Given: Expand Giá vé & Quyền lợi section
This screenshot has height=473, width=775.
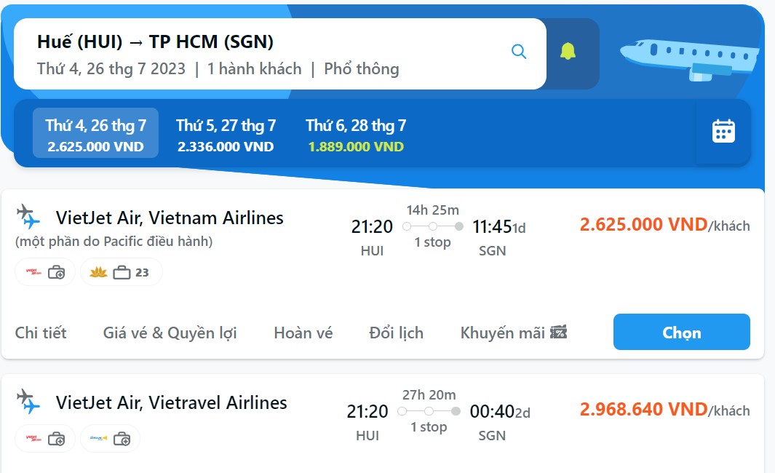Looking at the screenshot, I should (170, 333).
